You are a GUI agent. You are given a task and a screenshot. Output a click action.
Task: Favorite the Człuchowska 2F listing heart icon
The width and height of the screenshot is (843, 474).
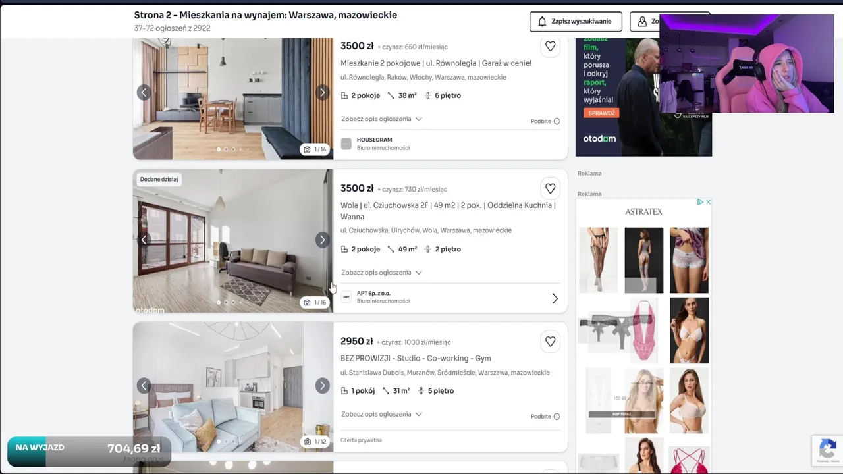pos(550,188)
